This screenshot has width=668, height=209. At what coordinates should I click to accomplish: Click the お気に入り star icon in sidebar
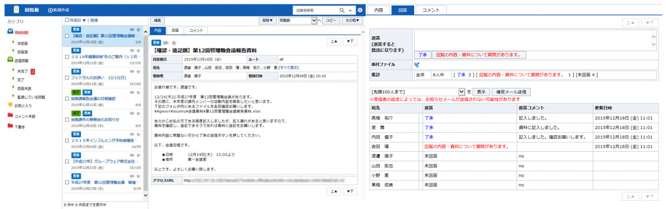click(10, 104)
